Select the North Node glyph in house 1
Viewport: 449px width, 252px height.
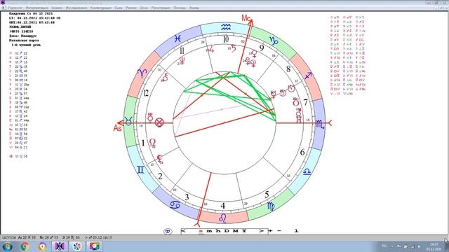pyautogui.click(x=153, y=142)
